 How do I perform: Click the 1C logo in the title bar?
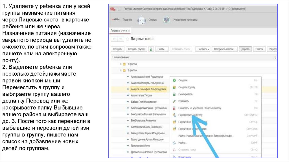(x=113, y=9)
